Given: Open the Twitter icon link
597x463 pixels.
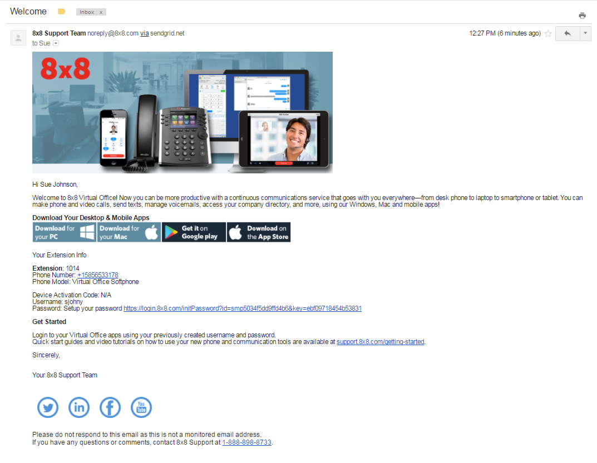Looking at the screenshot, I should pos(48,407).
